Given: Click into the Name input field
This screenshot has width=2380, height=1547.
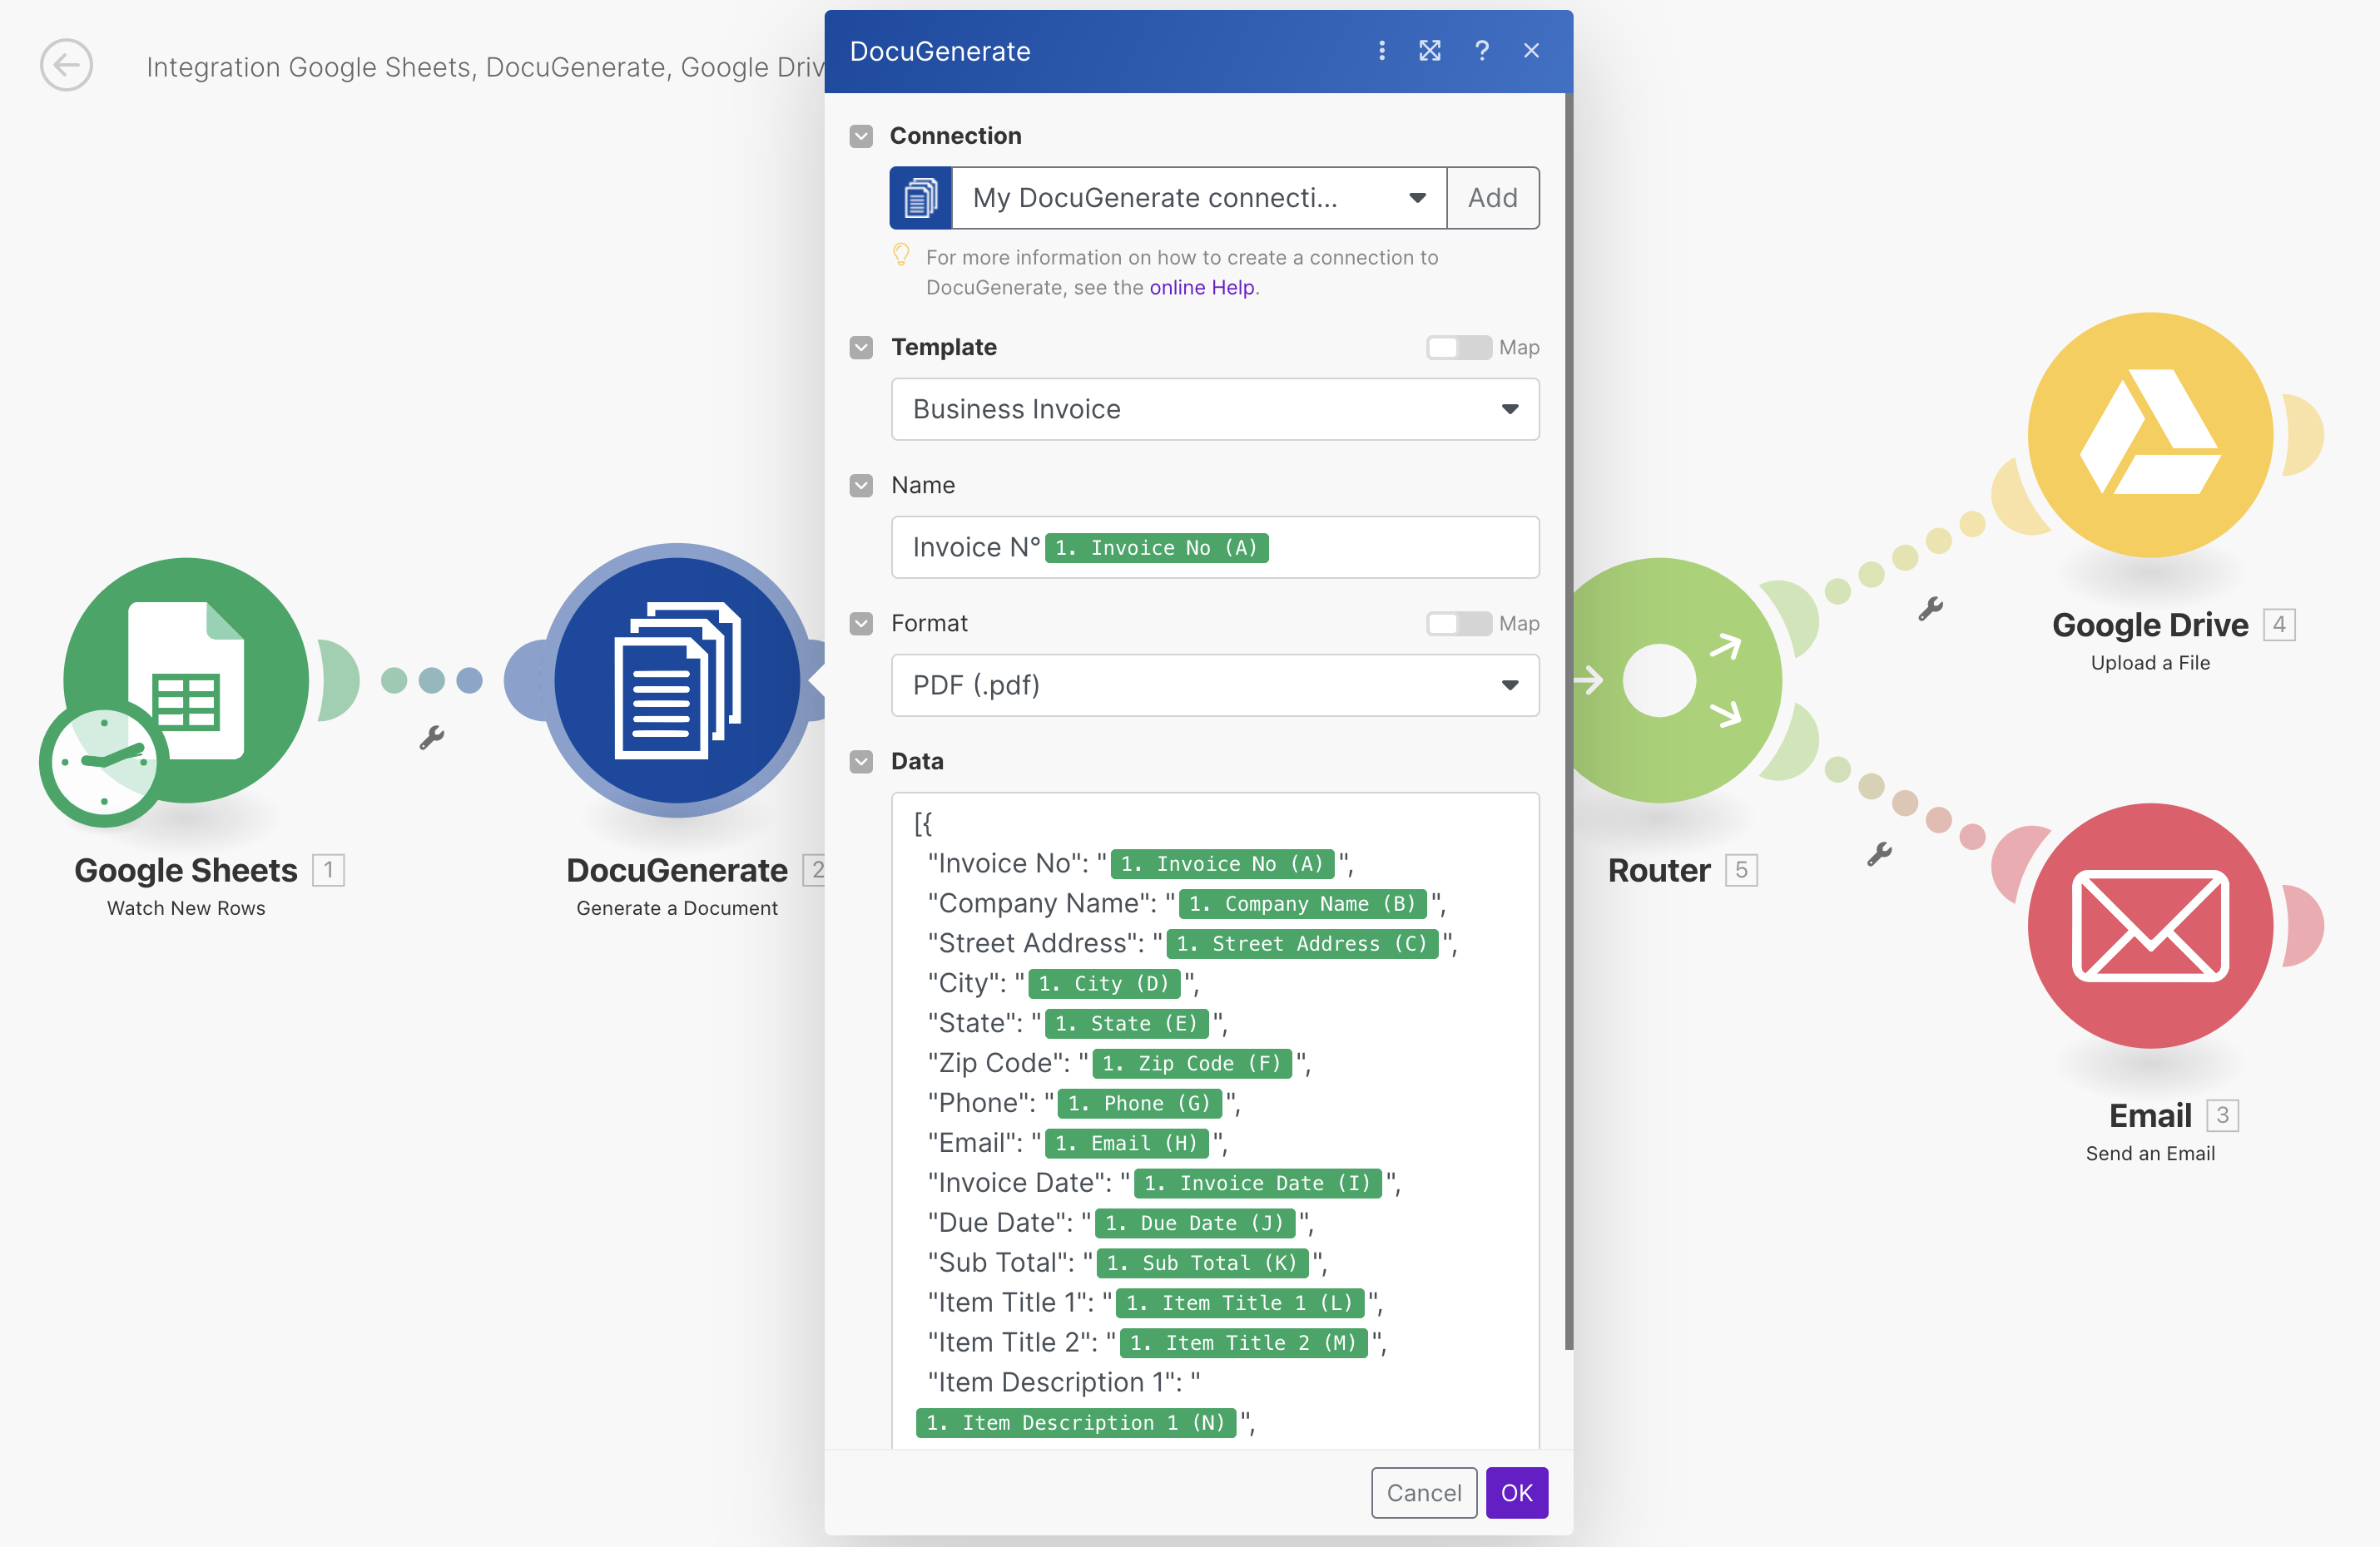Looking at the screenshot, I should click(x=1215, y=546).
